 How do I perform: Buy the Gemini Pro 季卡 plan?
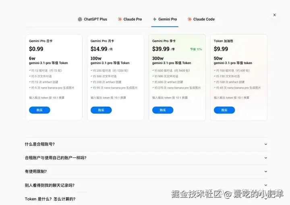(x=163, y=110)
